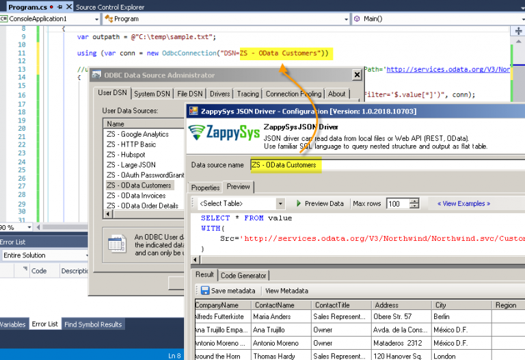Click the View Metadata button
525x360 pixels.
[x=286, y=291]
